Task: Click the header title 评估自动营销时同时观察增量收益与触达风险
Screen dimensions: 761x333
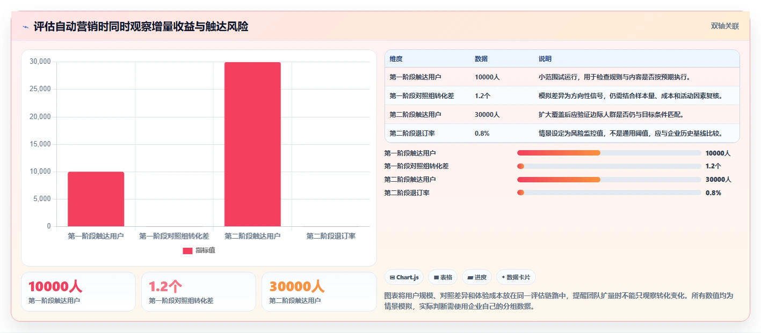Action: point(141,27)
